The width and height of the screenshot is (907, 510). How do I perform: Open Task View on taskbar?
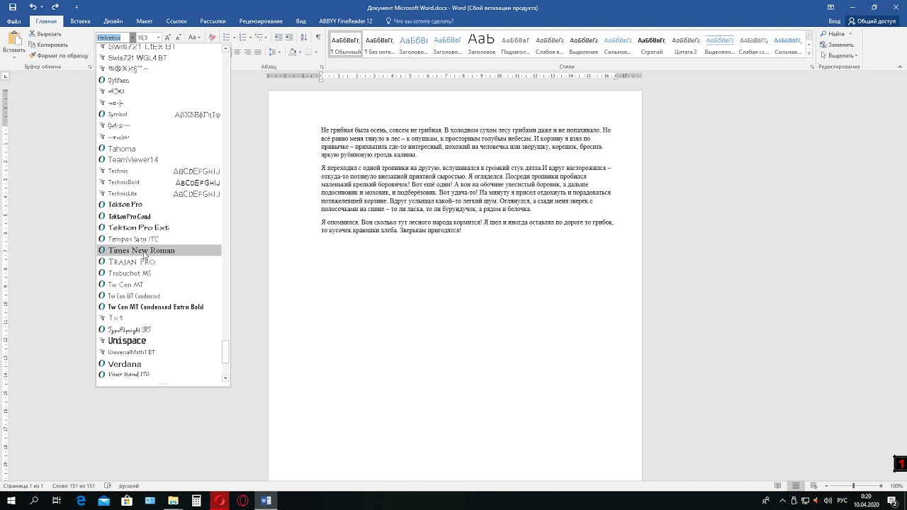click(57, 501)
